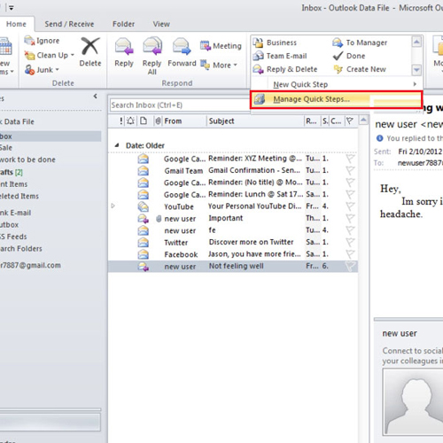This screenshot has width=443, height=443.
Task: Collapse the navigation pane with the chevron
Action: [x=95, y=96]
